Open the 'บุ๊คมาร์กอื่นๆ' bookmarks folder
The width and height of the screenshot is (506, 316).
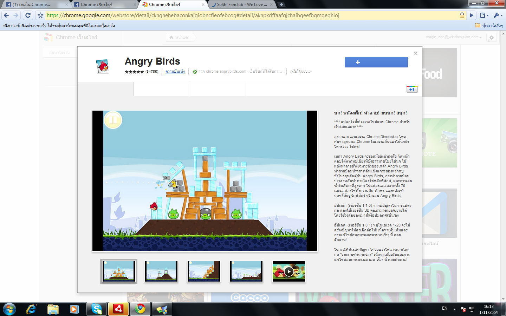pyautogui.click(x=489, y=25)
